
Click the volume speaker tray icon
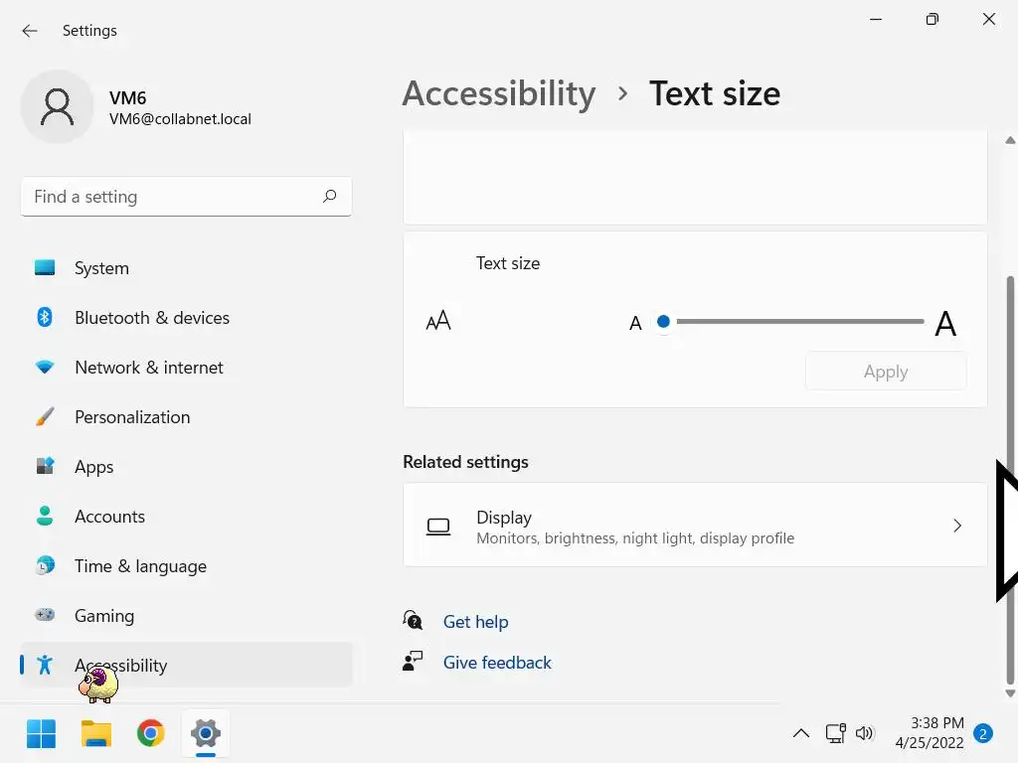864,734
